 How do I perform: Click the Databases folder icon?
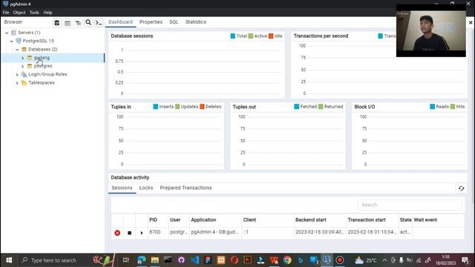(24, 49)
